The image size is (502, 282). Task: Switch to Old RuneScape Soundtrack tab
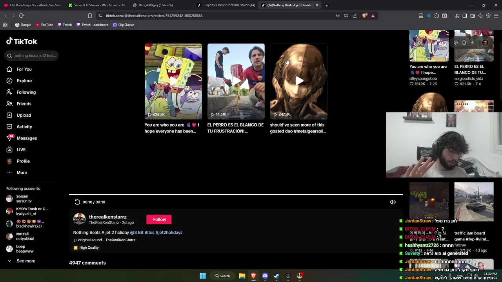pos(32,5)
